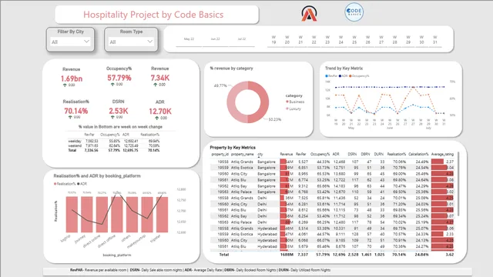This screenshot has width=493, height=277.
Task: Click the 2.53K DSRN card value
Action: click(x=119, y=111)
